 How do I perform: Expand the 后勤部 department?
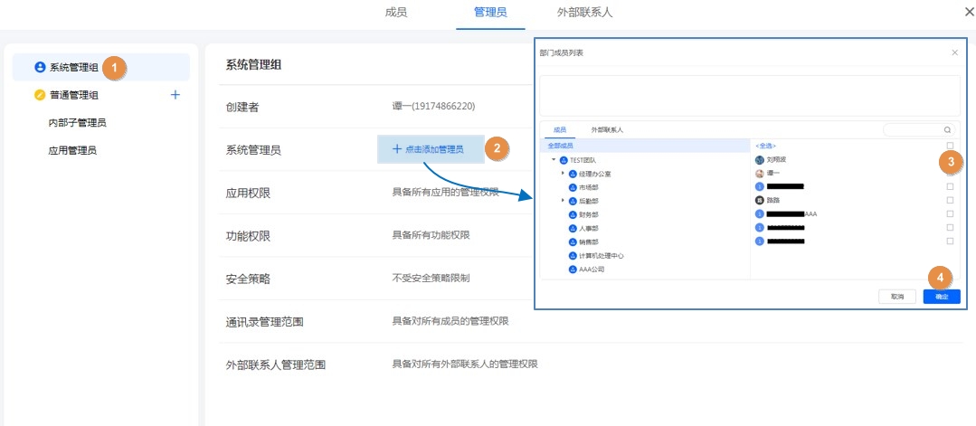563,201
